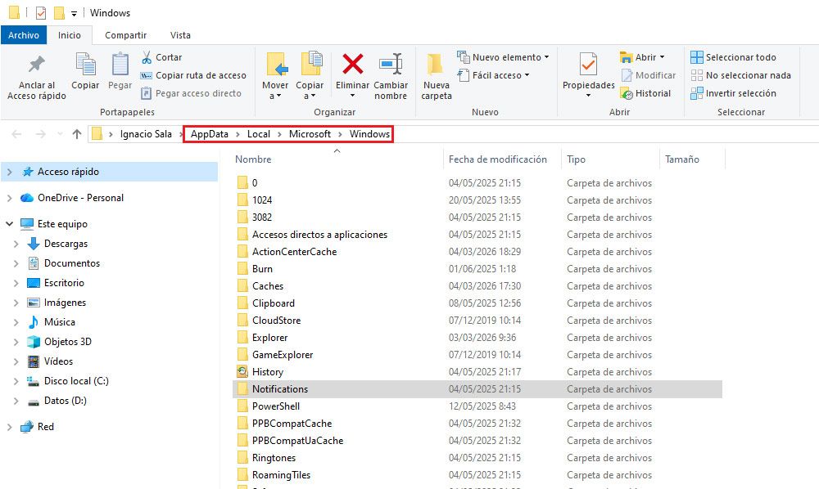Expand Disco local (C:) node

tap(16, 381)
